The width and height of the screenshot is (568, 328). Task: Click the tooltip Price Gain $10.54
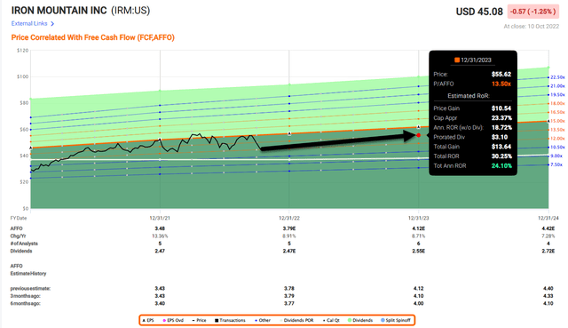(501, 108)
